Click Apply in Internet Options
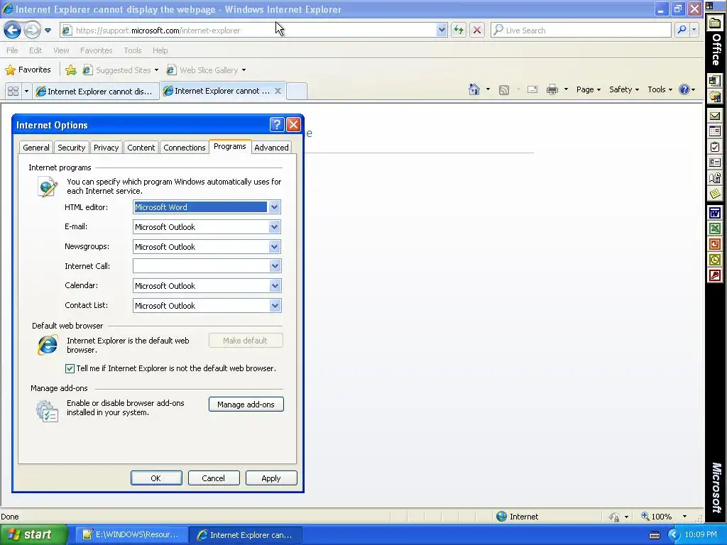 [x=270, y=478]
